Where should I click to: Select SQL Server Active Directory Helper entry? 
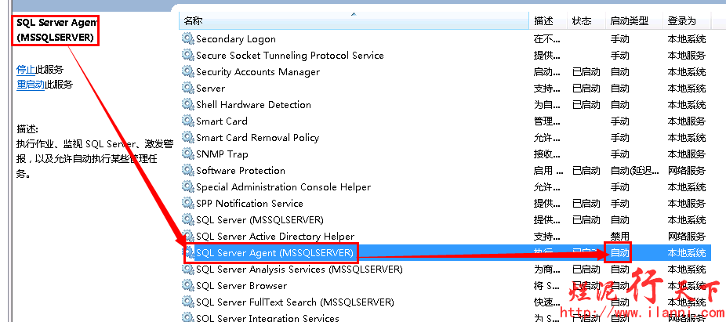[274, 236]
